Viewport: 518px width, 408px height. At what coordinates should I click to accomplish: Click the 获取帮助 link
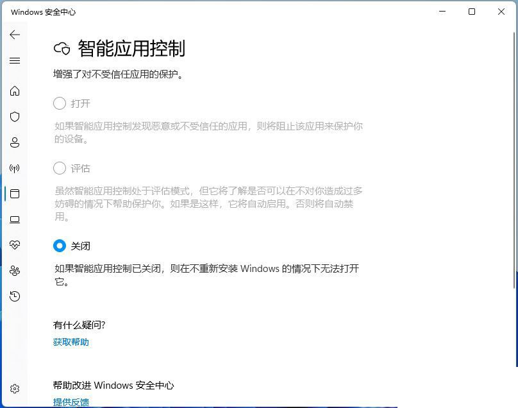point(71,342)
